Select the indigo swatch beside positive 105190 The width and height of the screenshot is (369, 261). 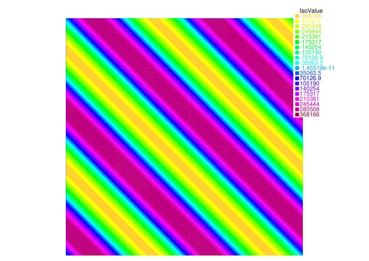point(297,84)
